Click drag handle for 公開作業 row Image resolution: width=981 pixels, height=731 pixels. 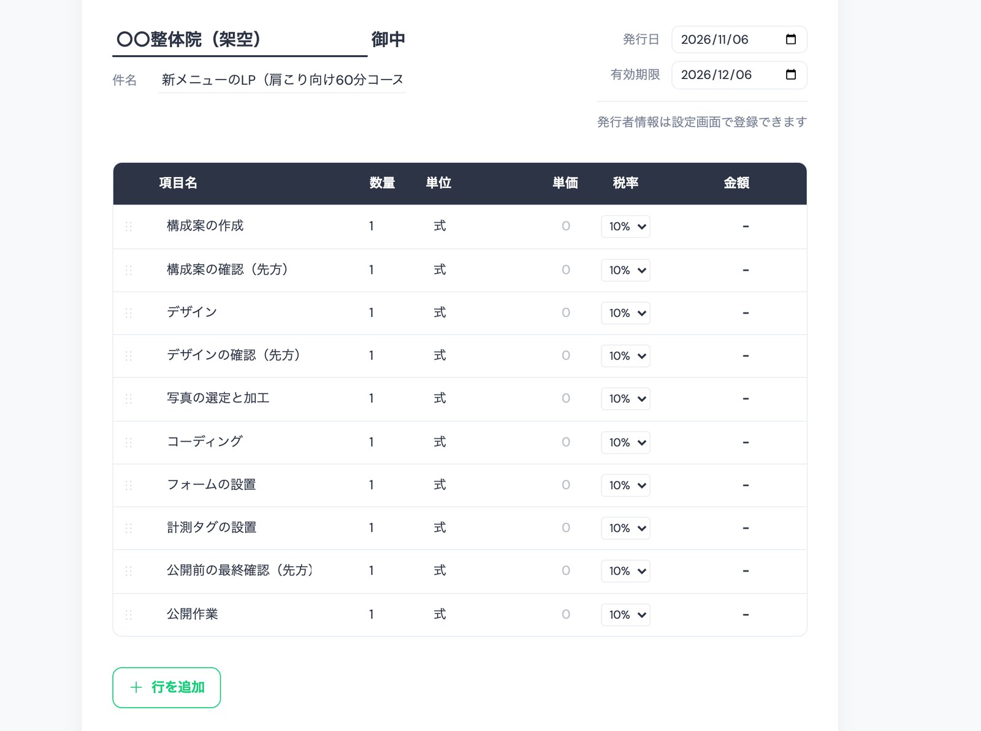click(x=129, y=615)
